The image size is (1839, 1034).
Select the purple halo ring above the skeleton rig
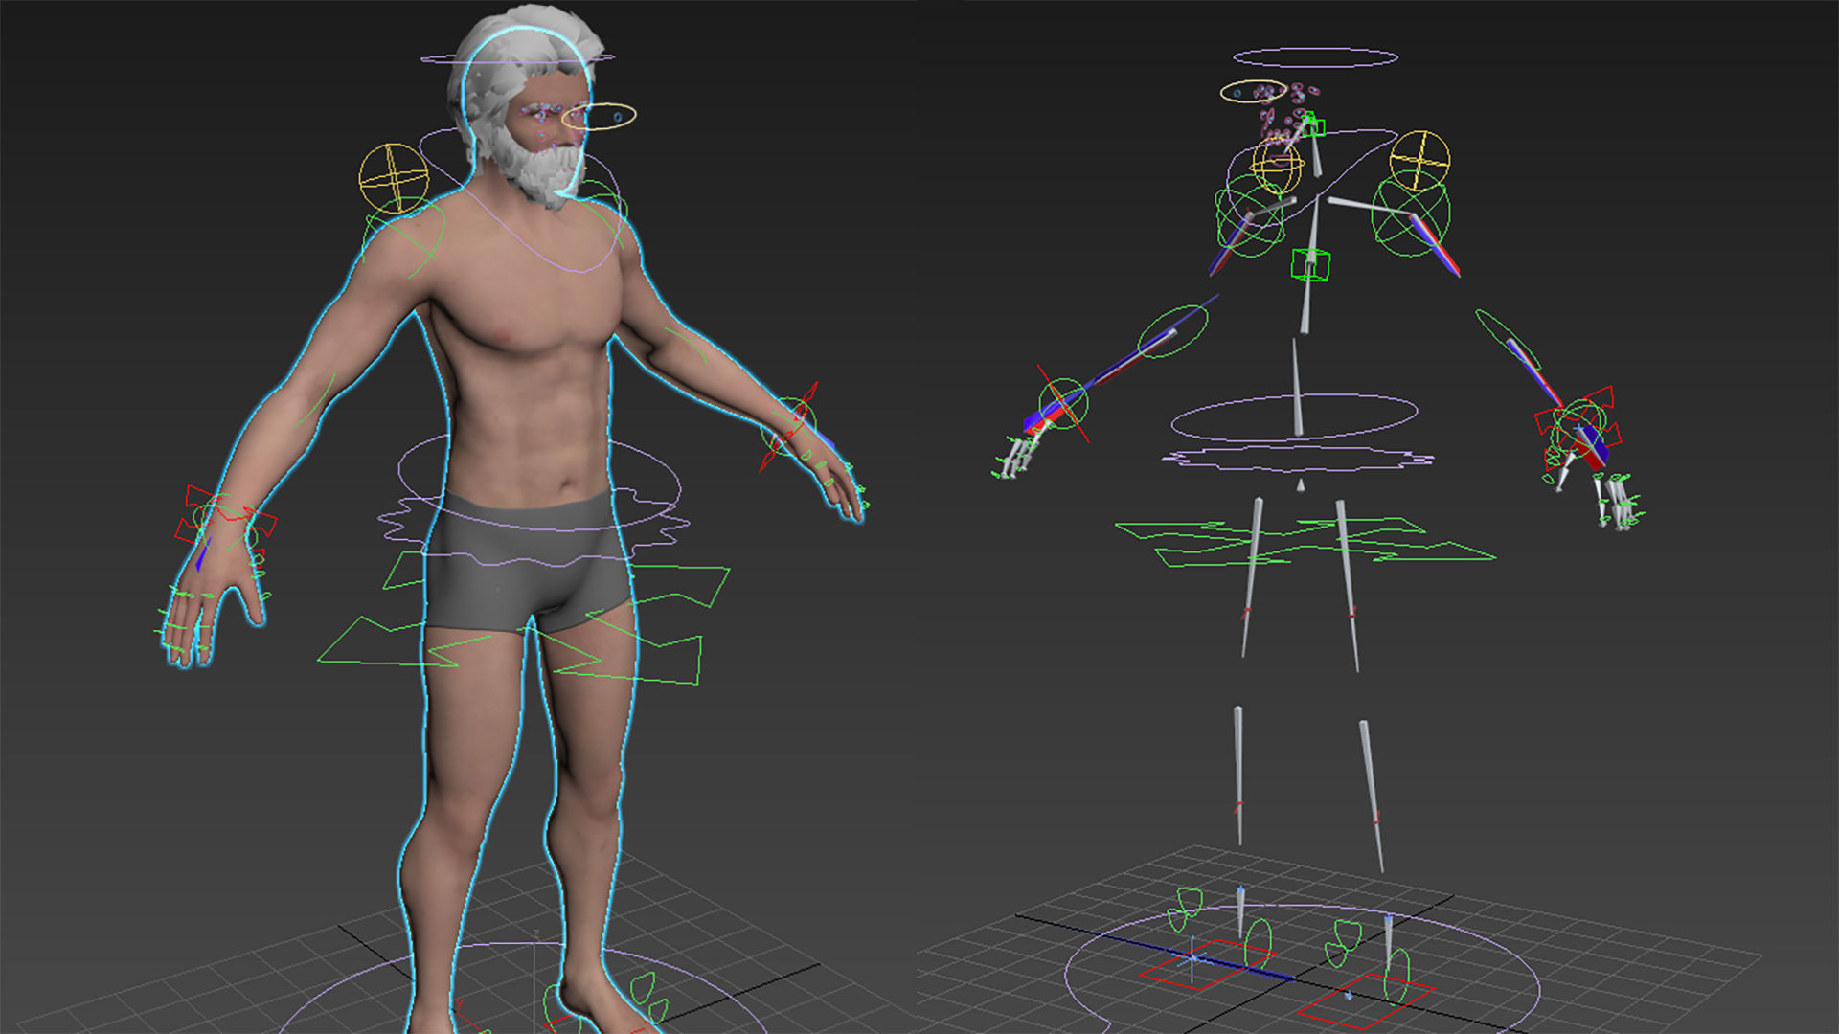pyautogui.click(x=1315, y=57)
